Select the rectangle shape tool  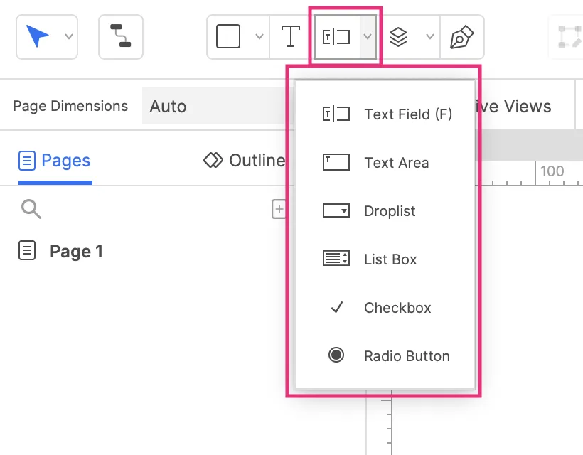(x=228, y=36)
